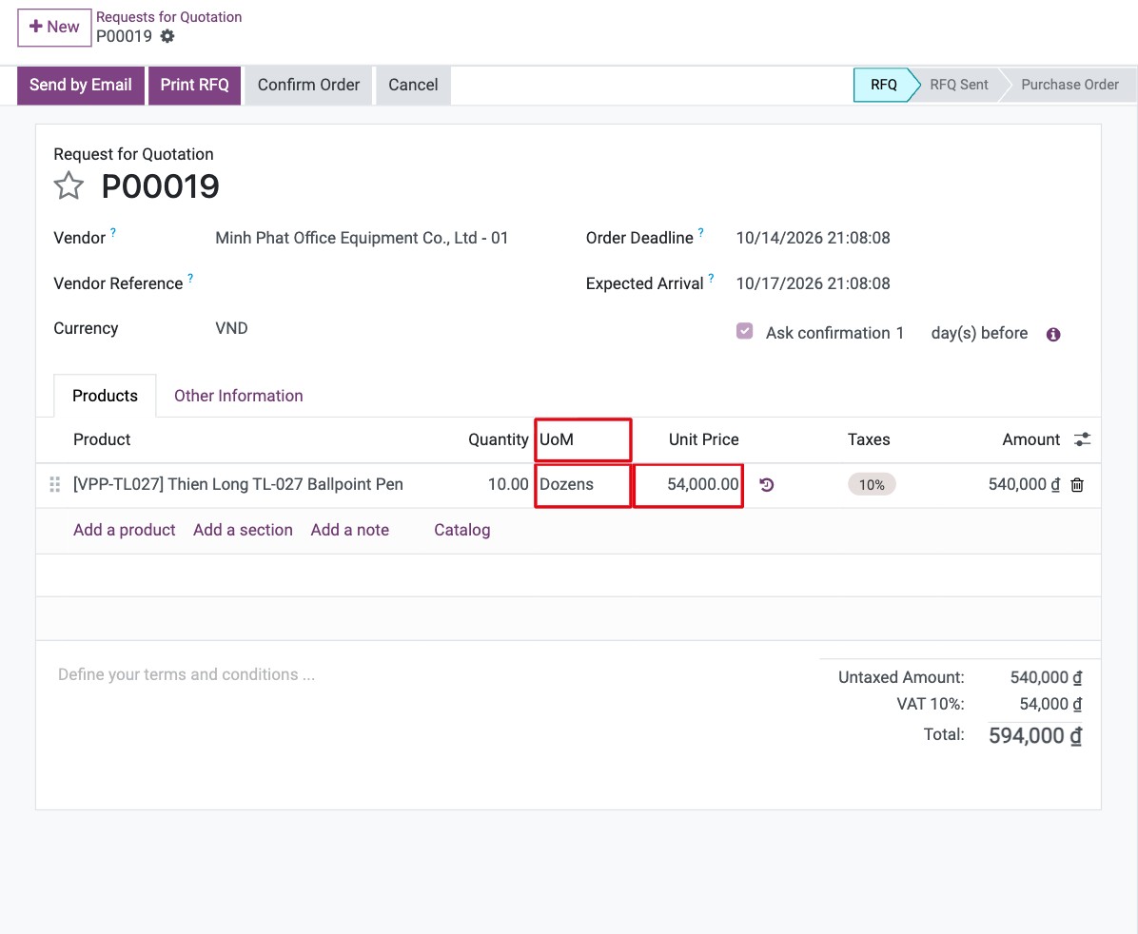The image size is (1138, 934).
Task: Click the Taxes column header
Action: [869, 439]
